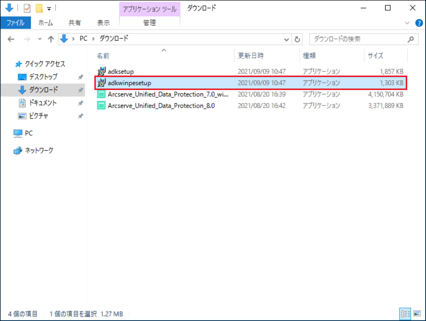Select the adkwinpesetup file name
Screen dimensions: 426x321
click(x=129, y=83)
